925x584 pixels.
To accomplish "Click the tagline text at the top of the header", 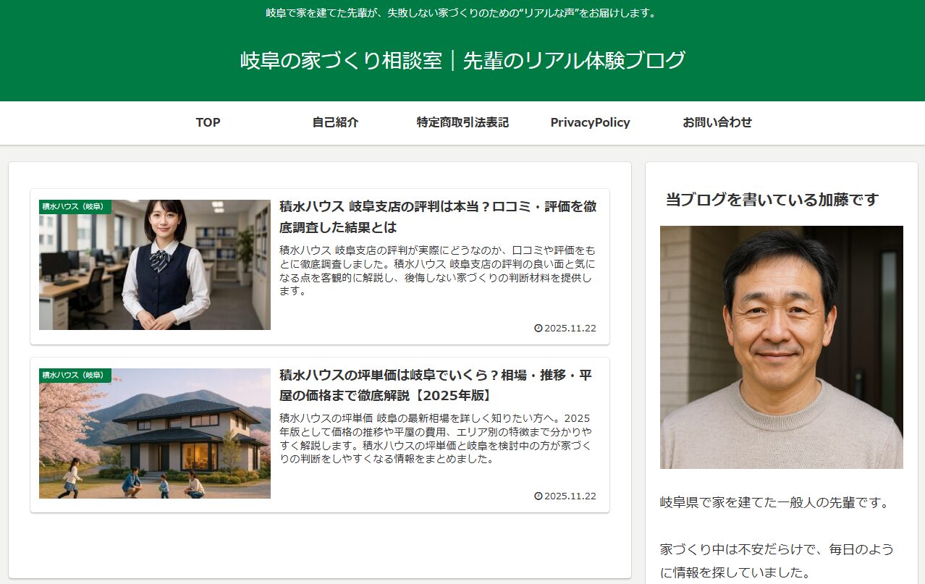I will 462,13.
